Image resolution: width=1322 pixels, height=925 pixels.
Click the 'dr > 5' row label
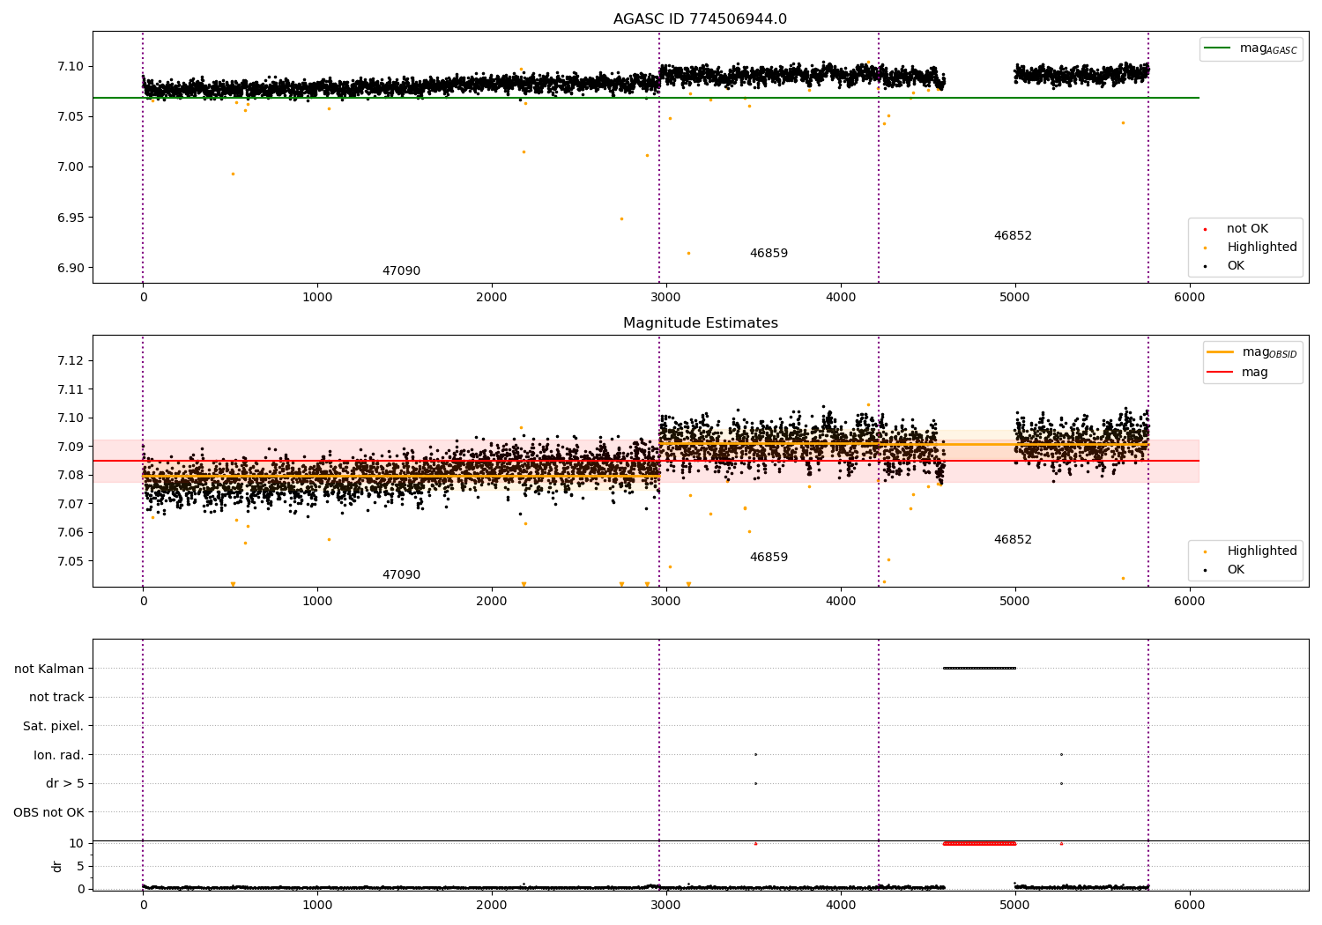65,784
